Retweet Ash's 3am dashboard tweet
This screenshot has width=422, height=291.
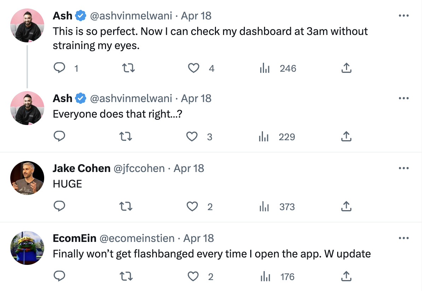[128, 68]
